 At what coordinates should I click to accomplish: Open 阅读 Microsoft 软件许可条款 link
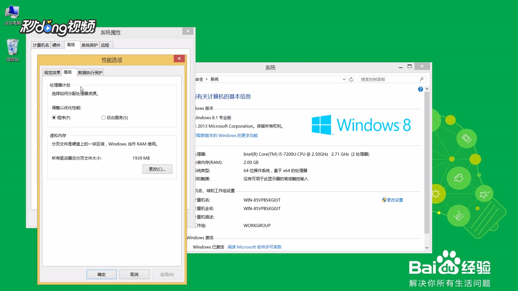(x=255, y=247)
